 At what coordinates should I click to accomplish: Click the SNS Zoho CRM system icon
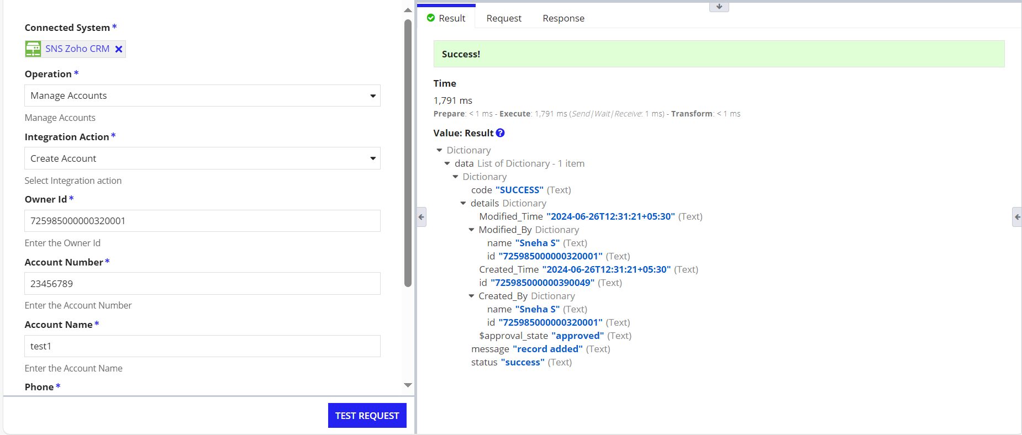(x=33, y=49)
